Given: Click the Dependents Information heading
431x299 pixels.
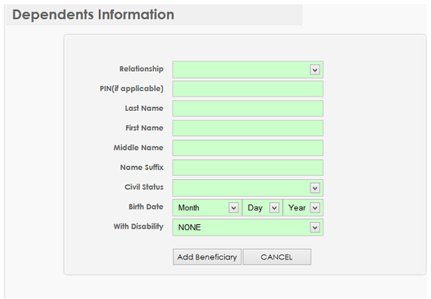Looking at the screenshot, I should pos(93,15).
